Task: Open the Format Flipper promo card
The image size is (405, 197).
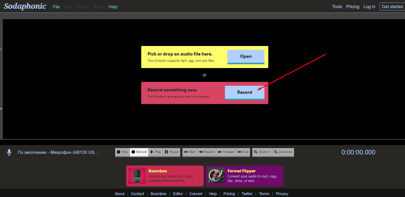Action: click(x=244, y=176)
